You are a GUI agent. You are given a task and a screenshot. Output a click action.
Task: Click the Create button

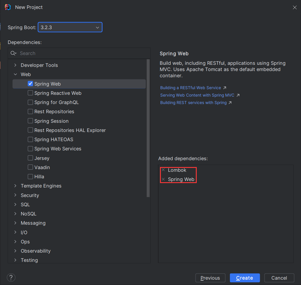coord(245,278)
